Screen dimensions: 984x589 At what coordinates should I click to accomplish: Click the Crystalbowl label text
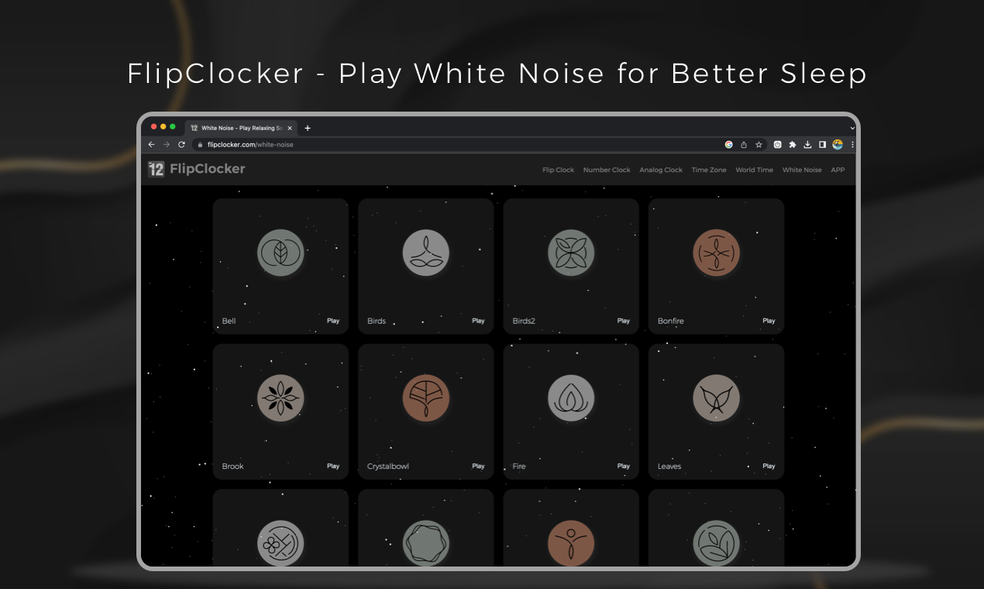tap(388, 467)
